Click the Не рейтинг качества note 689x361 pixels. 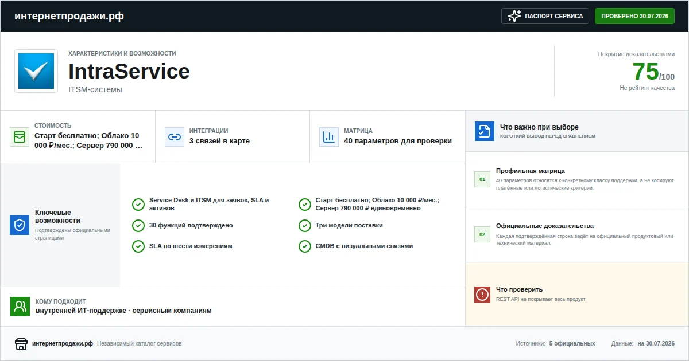pyautogui.click(x=647, y=88)
